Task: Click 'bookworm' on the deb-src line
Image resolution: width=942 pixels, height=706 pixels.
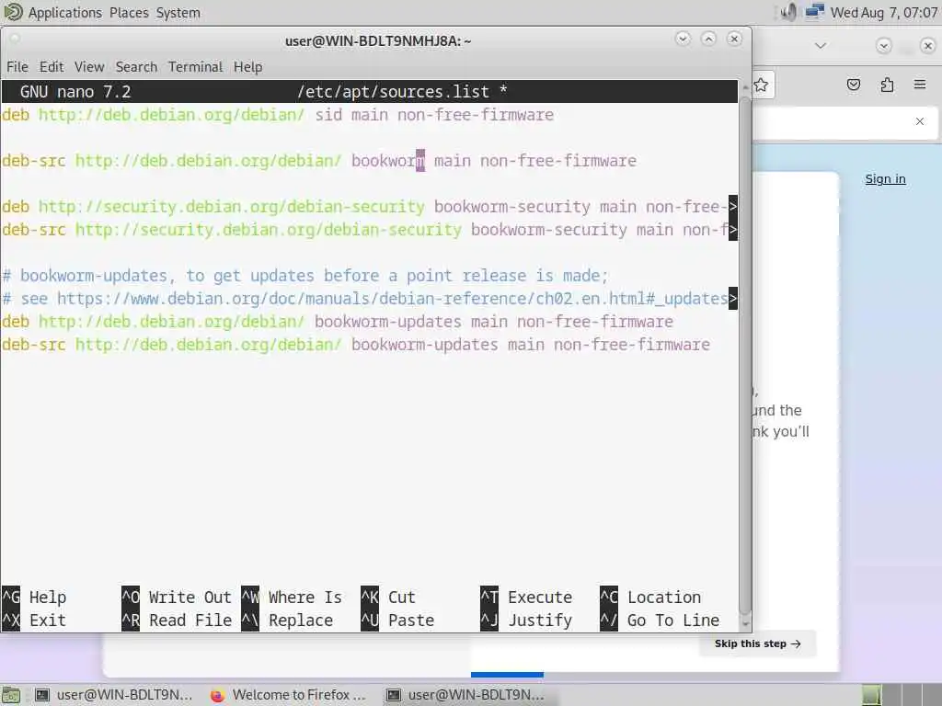Action: (x=388, y=161)
